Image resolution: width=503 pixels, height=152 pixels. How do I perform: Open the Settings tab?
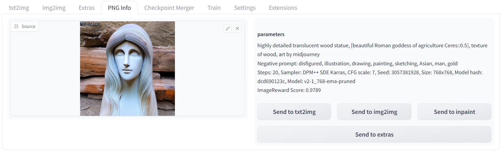click(x=245, y=8)
